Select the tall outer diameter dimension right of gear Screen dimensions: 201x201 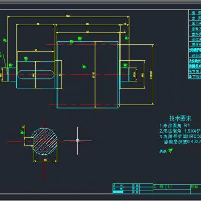coord(152,74)
